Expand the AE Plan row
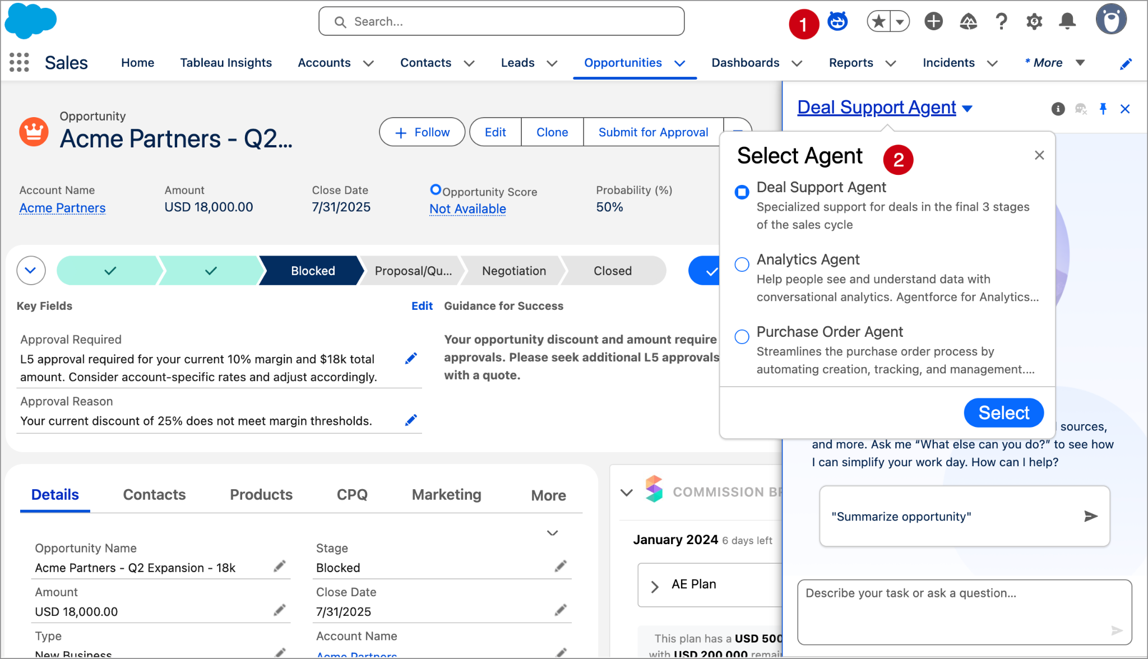Viewport: 1148px width, 659px height. (654, 586)
